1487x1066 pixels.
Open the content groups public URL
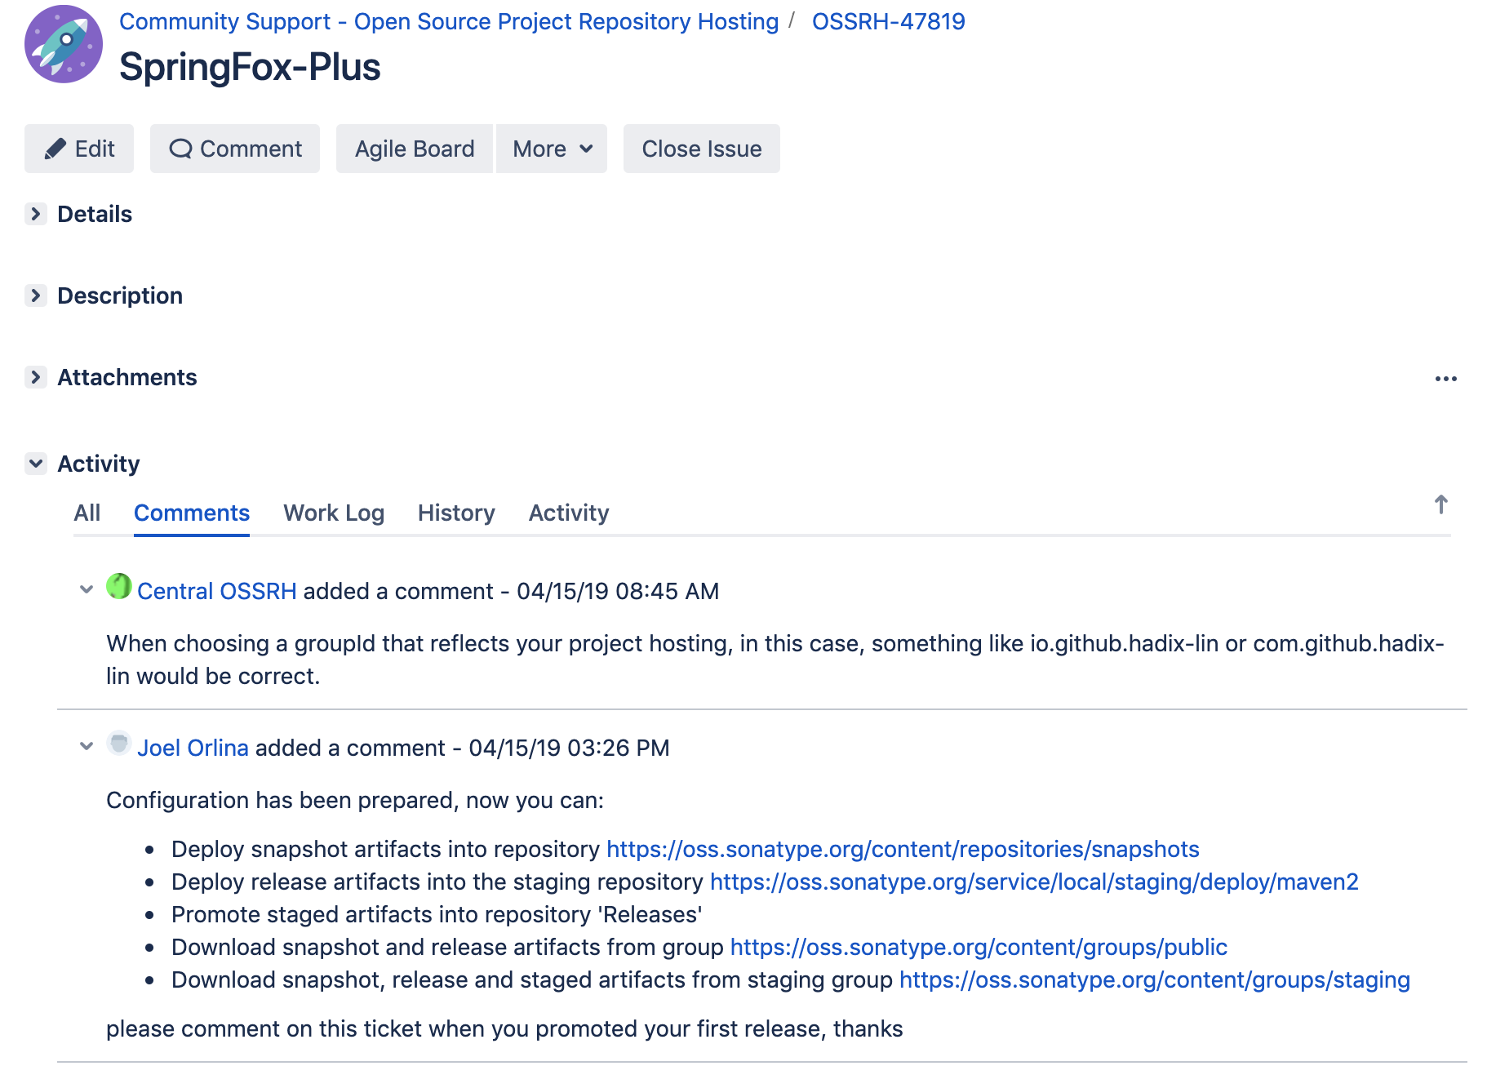click(979, 947)
